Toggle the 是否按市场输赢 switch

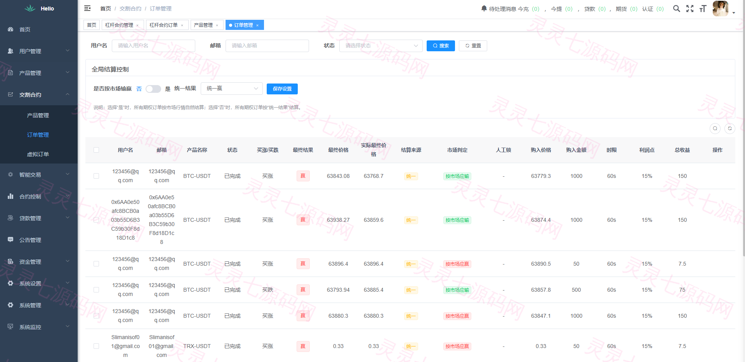click(153, 89)
